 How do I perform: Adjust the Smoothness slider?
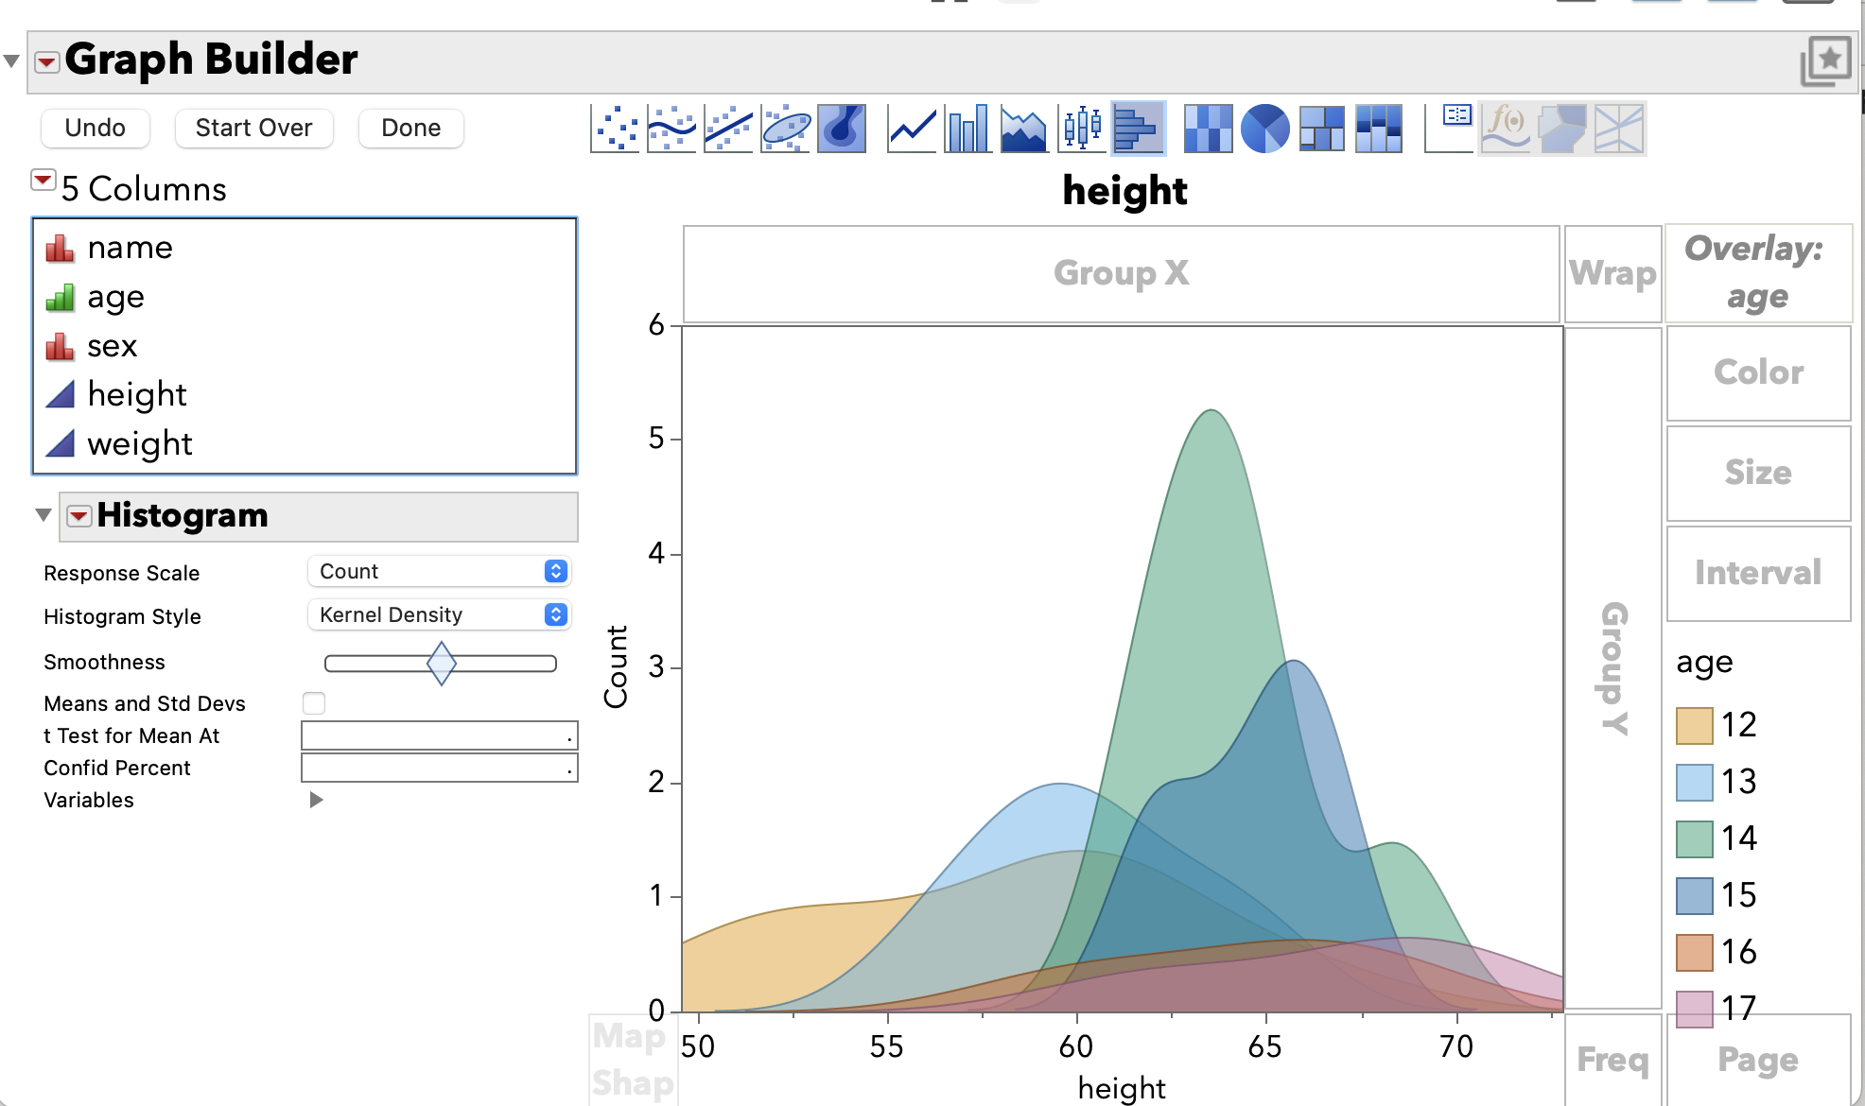tap(439, 663)
